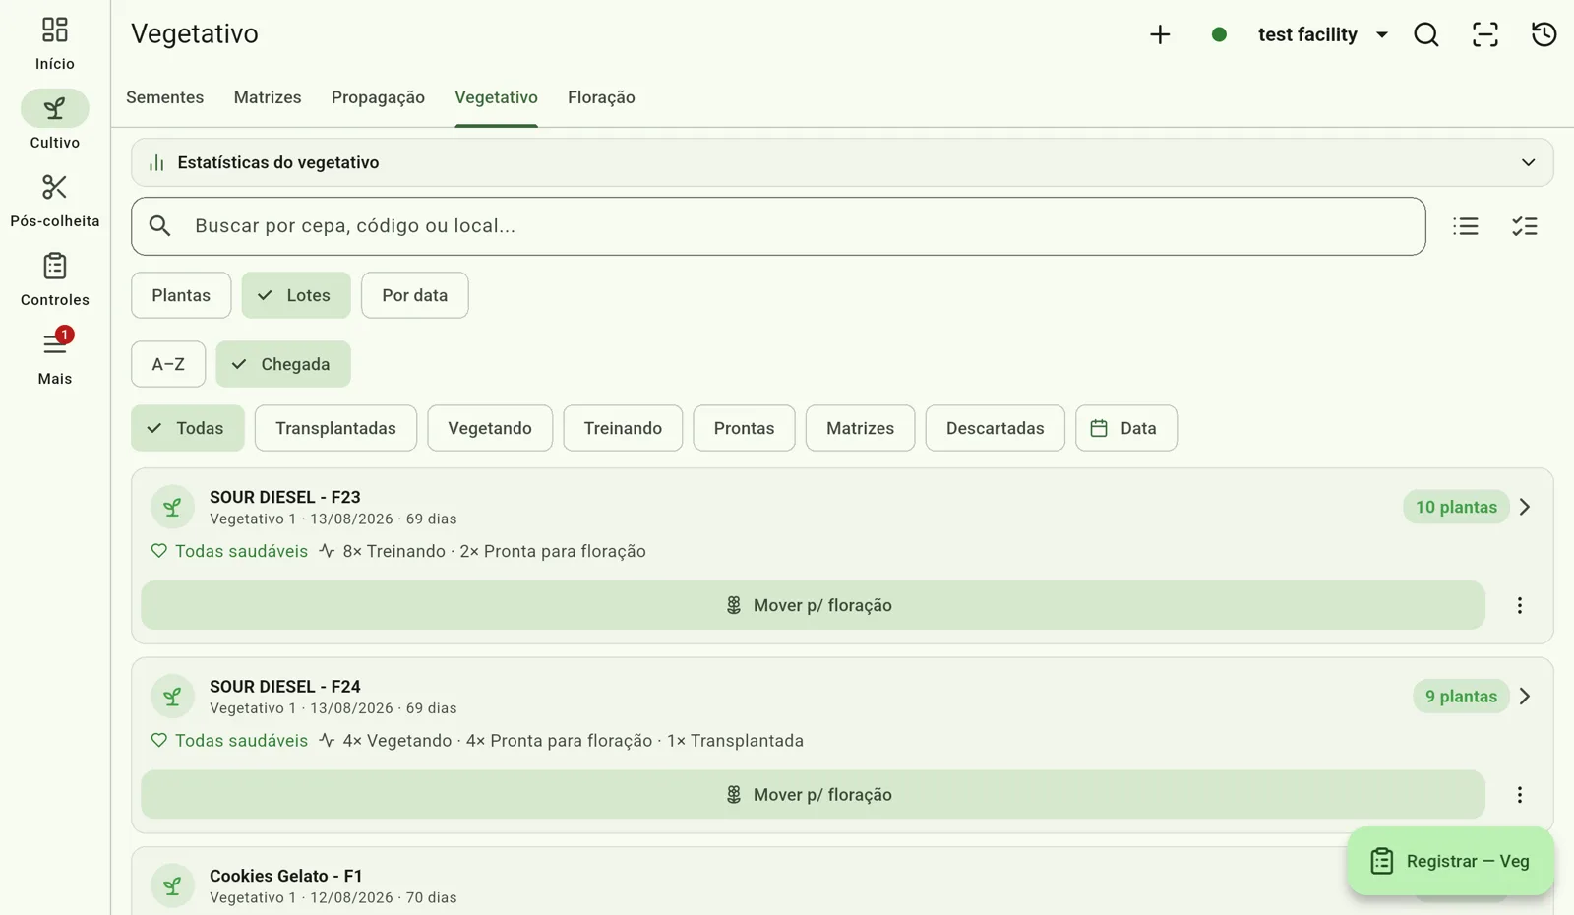Screen dimensions: 1574x915
Task: Filter by Transplantadas
Action: pyautogui.click(x=335, y=428)
